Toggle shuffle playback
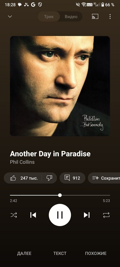This screenshot has height=267, width=120. (14, 215)
